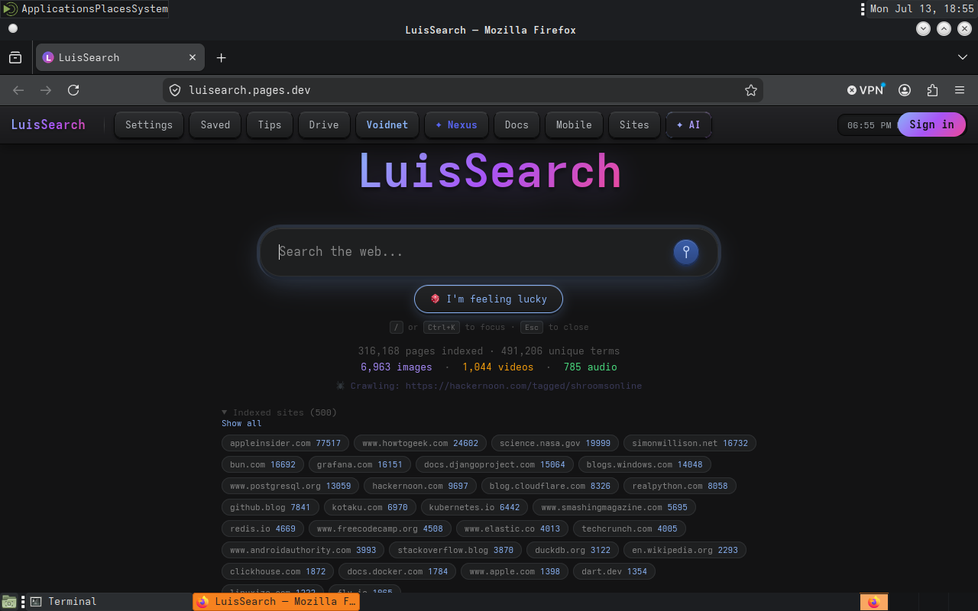Open the appleinsider.com site chip
This screenshot has width=978, height=611.
pyautogui.click(x=285, y=443)
